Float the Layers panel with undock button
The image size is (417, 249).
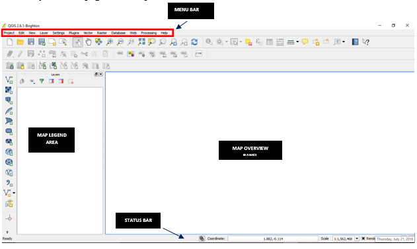tap(96, 75)
